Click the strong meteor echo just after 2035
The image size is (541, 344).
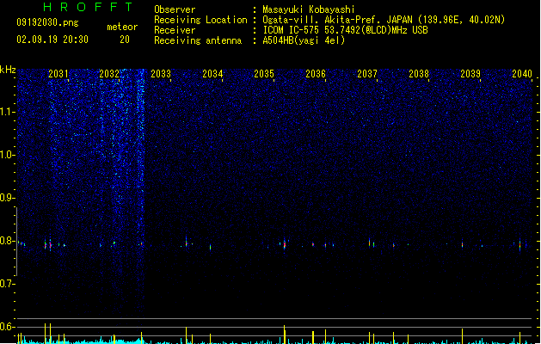point(285,244)
